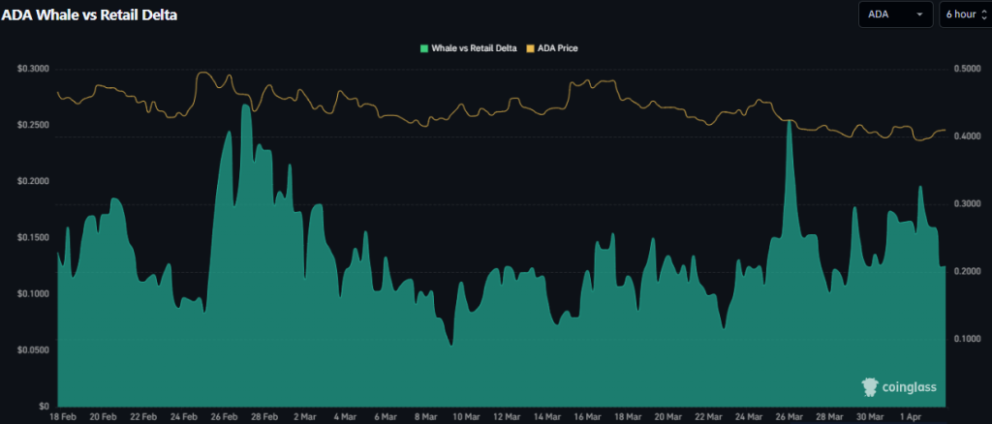The width and height of the screenshot is (992, 424).
Task: Click the 0.5000 right axis label
Action: (x=969, y=69)
